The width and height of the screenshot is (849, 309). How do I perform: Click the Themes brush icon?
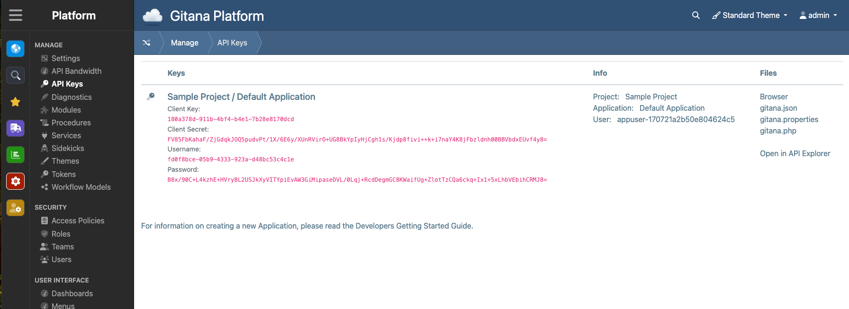click(x=45, y=161)
